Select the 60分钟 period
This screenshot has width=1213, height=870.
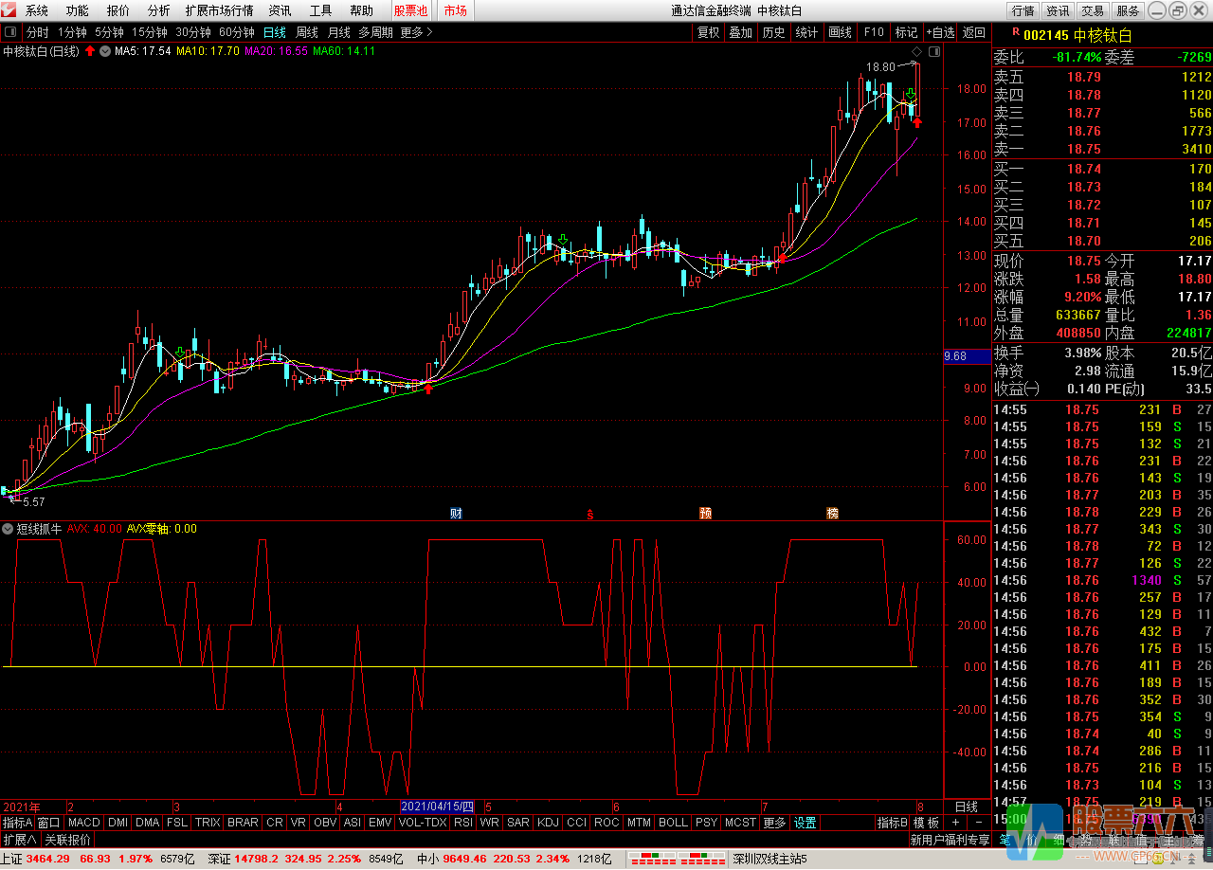coord(236,32)
